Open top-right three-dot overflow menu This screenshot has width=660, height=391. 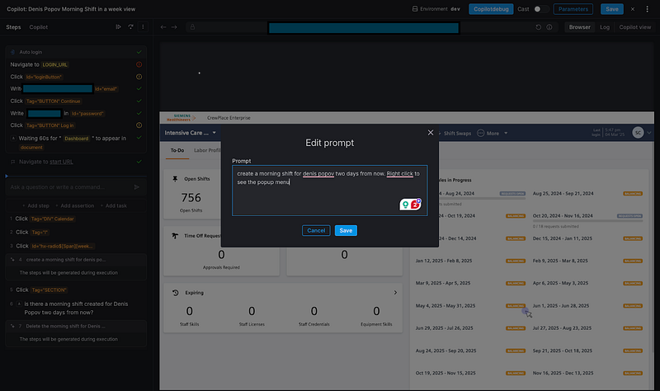click(647, 9)
